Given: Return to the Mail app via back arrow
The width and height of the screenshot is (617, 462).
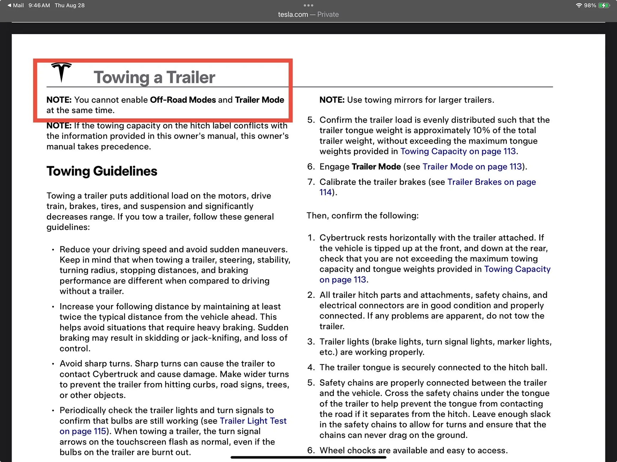Looking at the screenshot, I should tap(16, 5).
